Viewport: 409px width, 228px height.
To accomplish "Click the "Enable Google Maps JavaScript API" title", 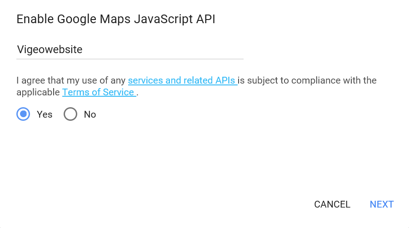I will (116, 19).
